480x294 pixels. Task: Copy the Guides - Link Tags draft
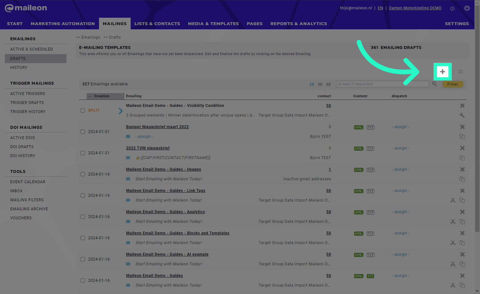[462, 200]
